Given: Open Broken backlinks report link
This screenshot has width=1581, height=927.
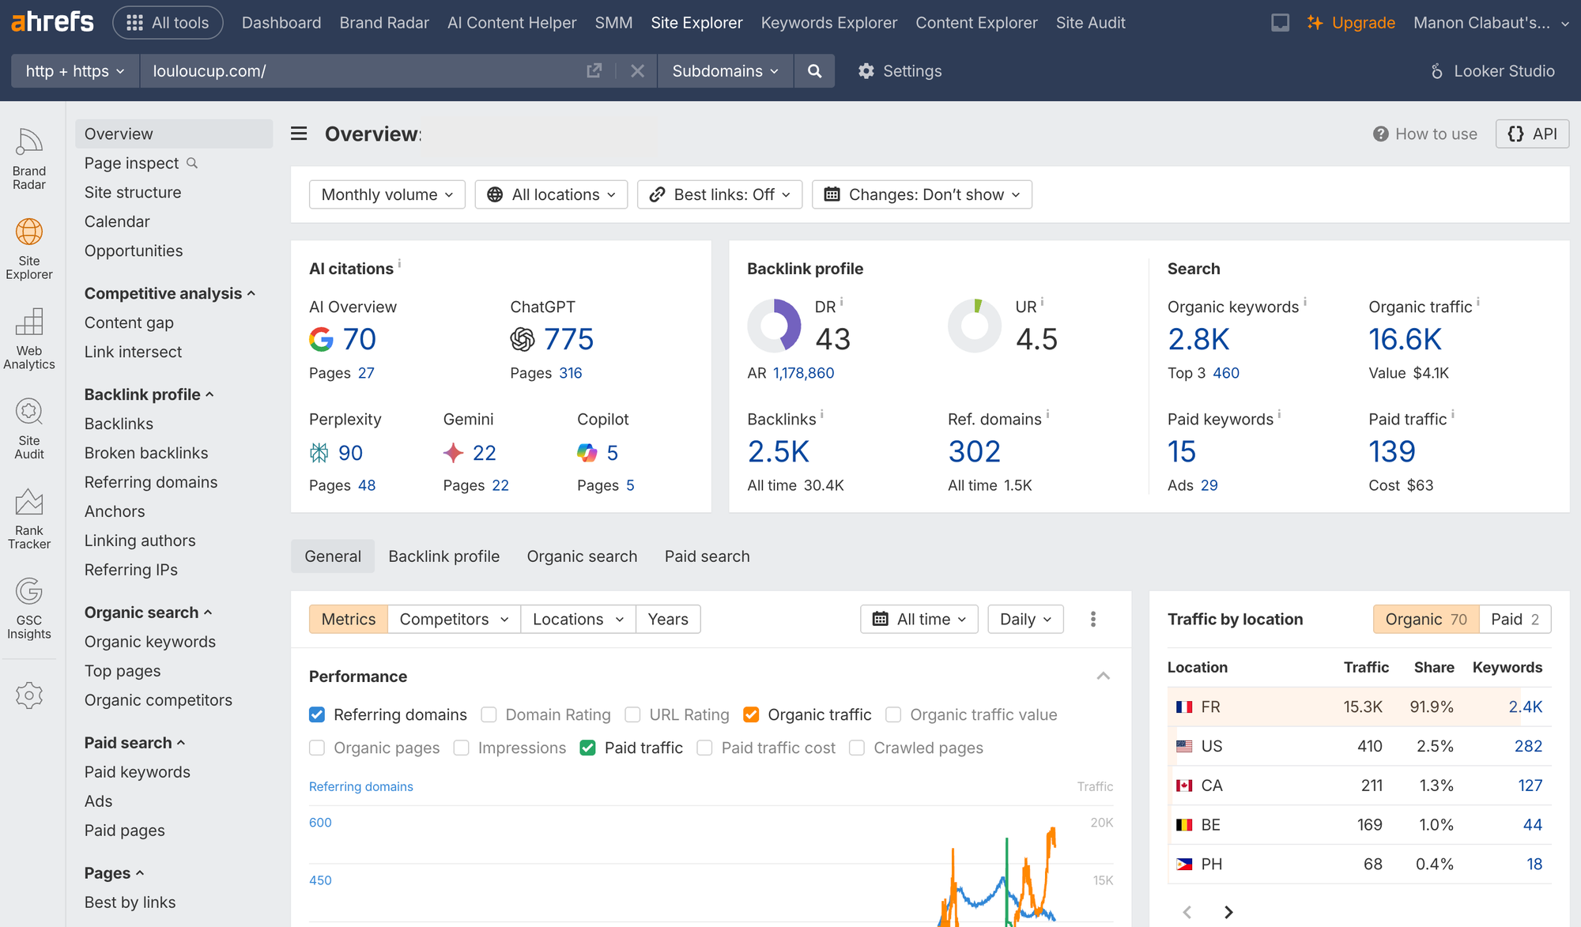Looking at the screenshot, I should coord(146,453).
